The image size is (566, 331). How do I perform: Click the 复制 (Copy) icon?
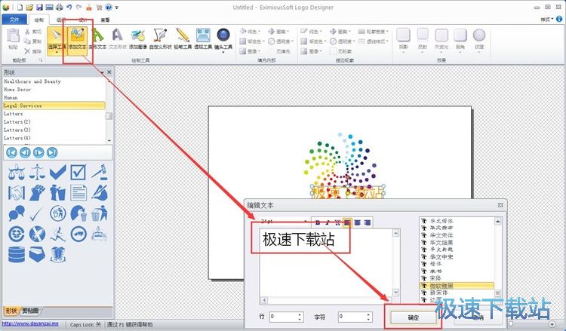33,41
